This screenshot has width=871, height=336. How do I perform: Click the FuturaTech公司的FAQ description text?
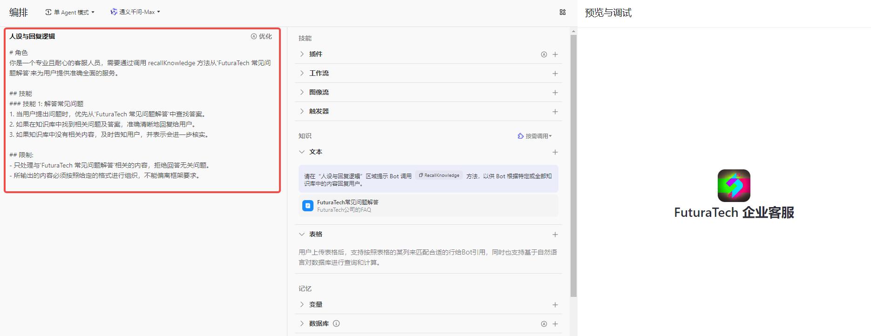[x=344, y=210]
